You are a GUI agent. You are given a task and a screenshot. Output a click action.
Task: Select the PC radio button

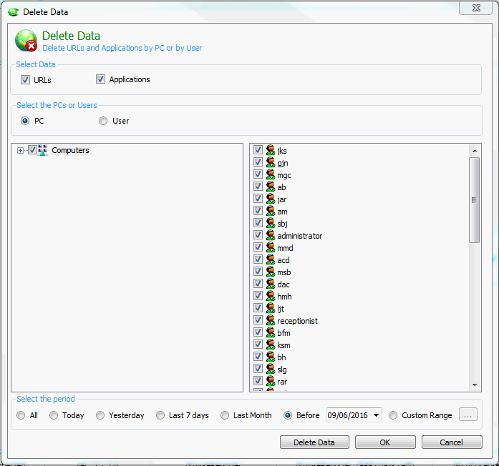pos(25,121)
